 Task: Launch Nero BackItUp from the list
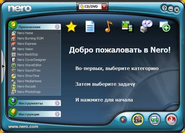pos(28,54)
